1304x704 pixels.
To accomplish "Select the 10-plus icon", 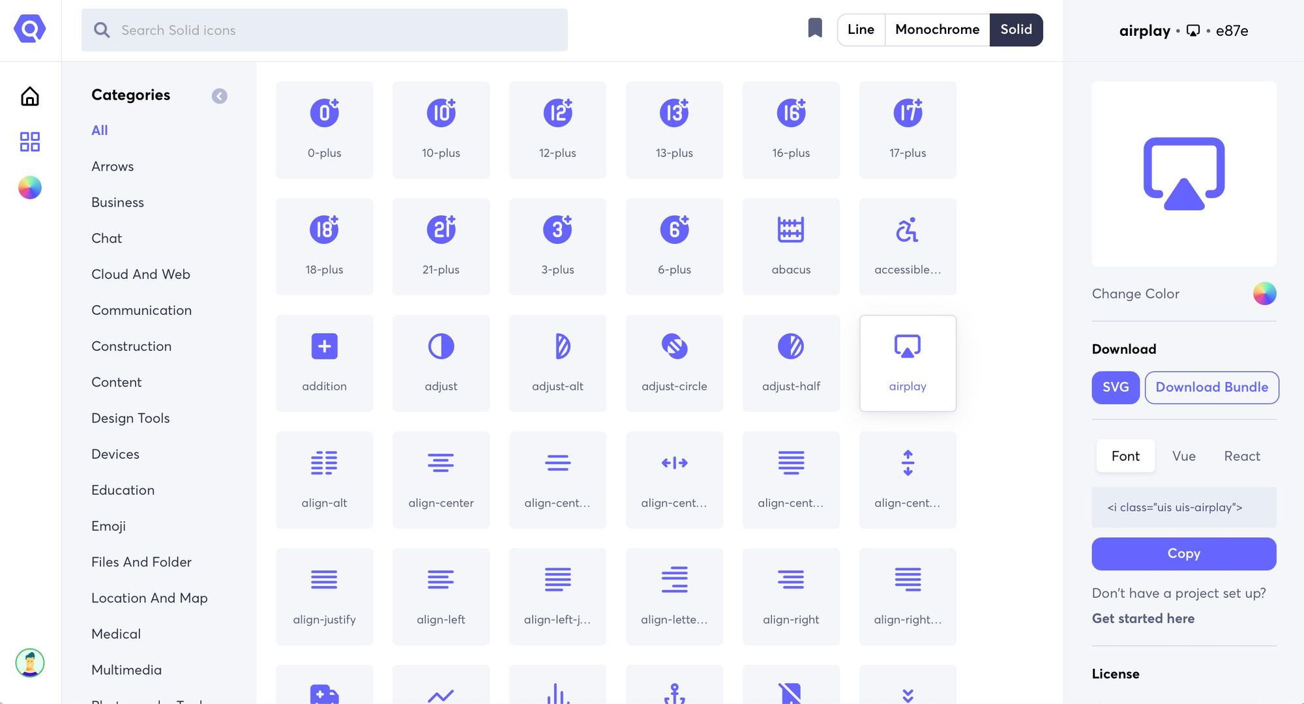I will tap(441, 130).
